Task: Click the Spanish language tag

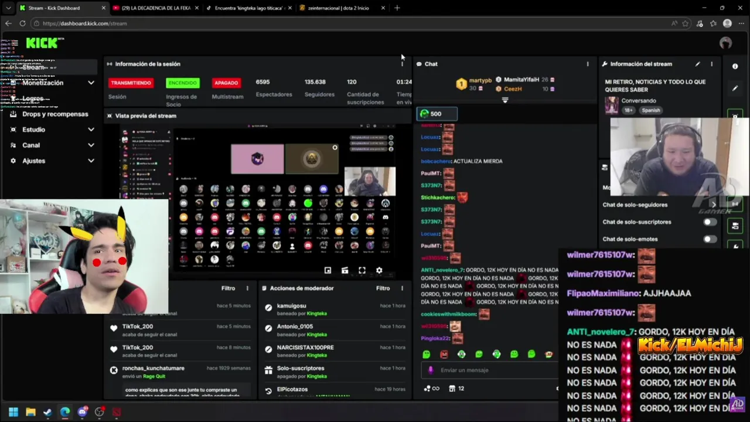Action: [650, 110]
